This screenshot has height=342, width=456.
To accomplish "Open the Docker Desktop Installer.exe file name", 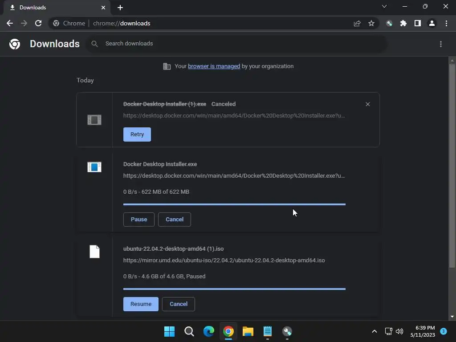I will coord(160,164).
